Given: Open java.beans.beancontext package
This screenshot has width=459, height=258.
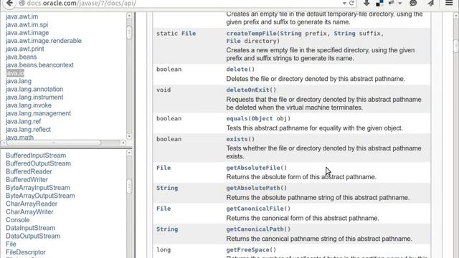Looking at the screenshot, I should click(x=40, y=65).
